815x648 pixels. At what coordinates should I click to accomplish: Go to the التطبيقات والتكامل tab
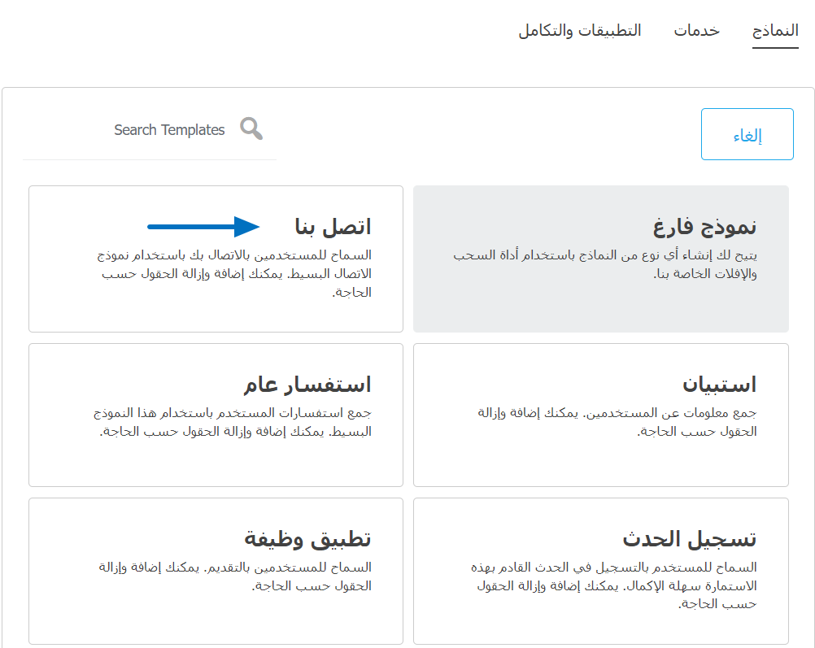coord(579,31)
